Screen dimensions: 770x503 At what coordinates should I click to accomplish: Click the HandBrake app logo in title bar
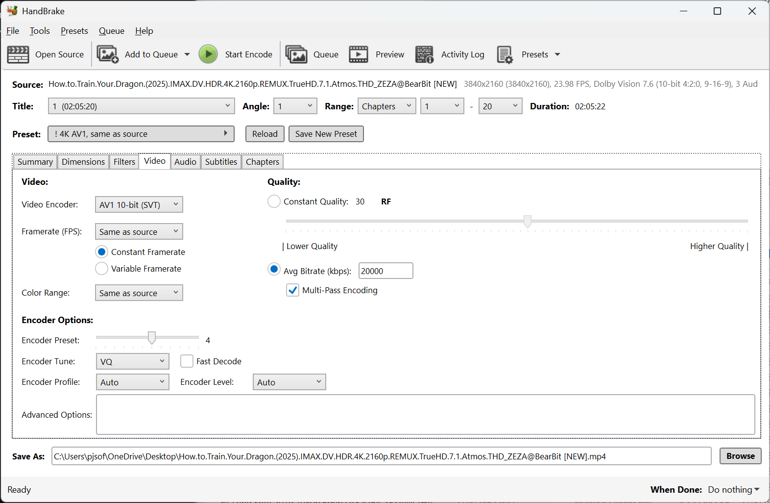pyautogui.click(x=12, y=11)
